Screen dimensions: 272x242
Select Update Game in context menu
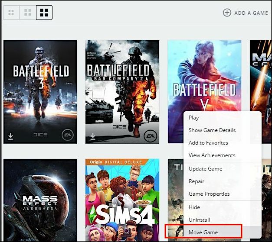(205, 169)
